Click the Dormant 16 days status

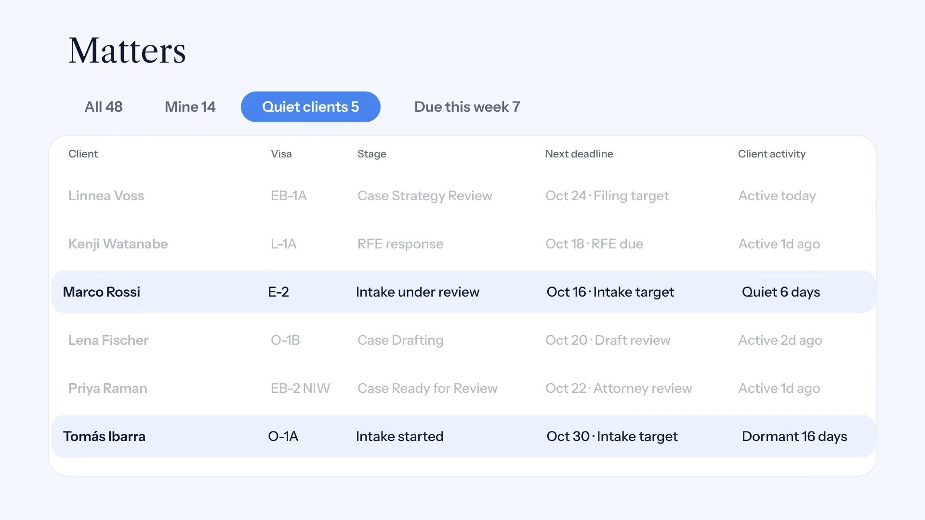[794, 437]
